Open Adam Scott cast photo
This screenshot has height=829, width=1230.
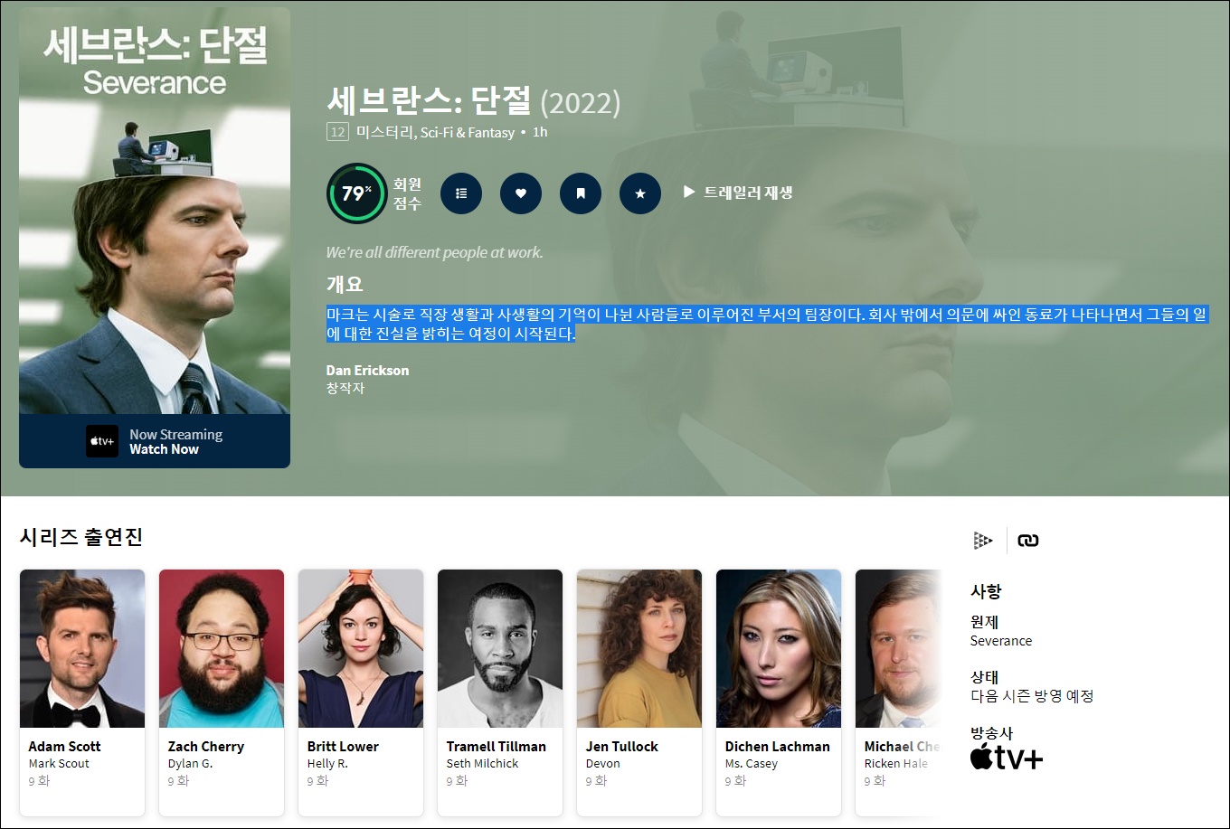tap(82, 648)
